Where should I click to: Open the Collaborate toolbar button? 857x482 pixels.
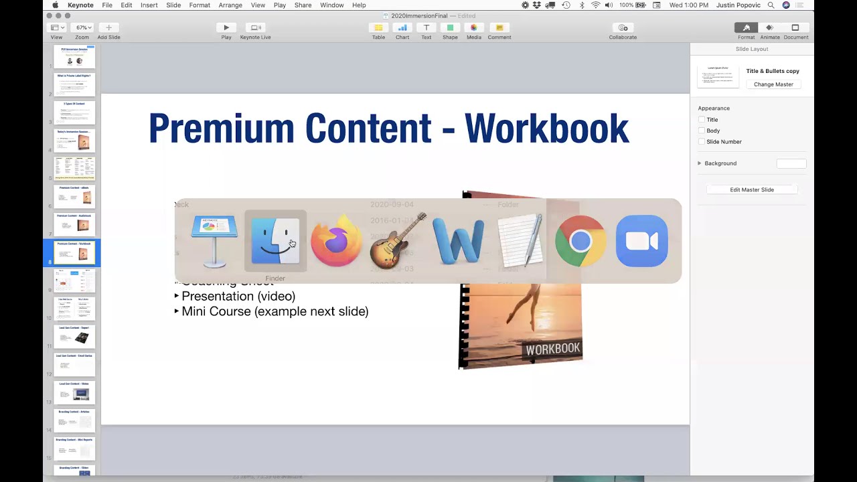(x=623, y=27)
